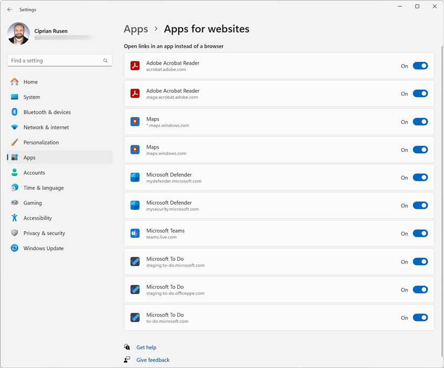Click the Maps icon for maps.windows.com

coord(135,150)
